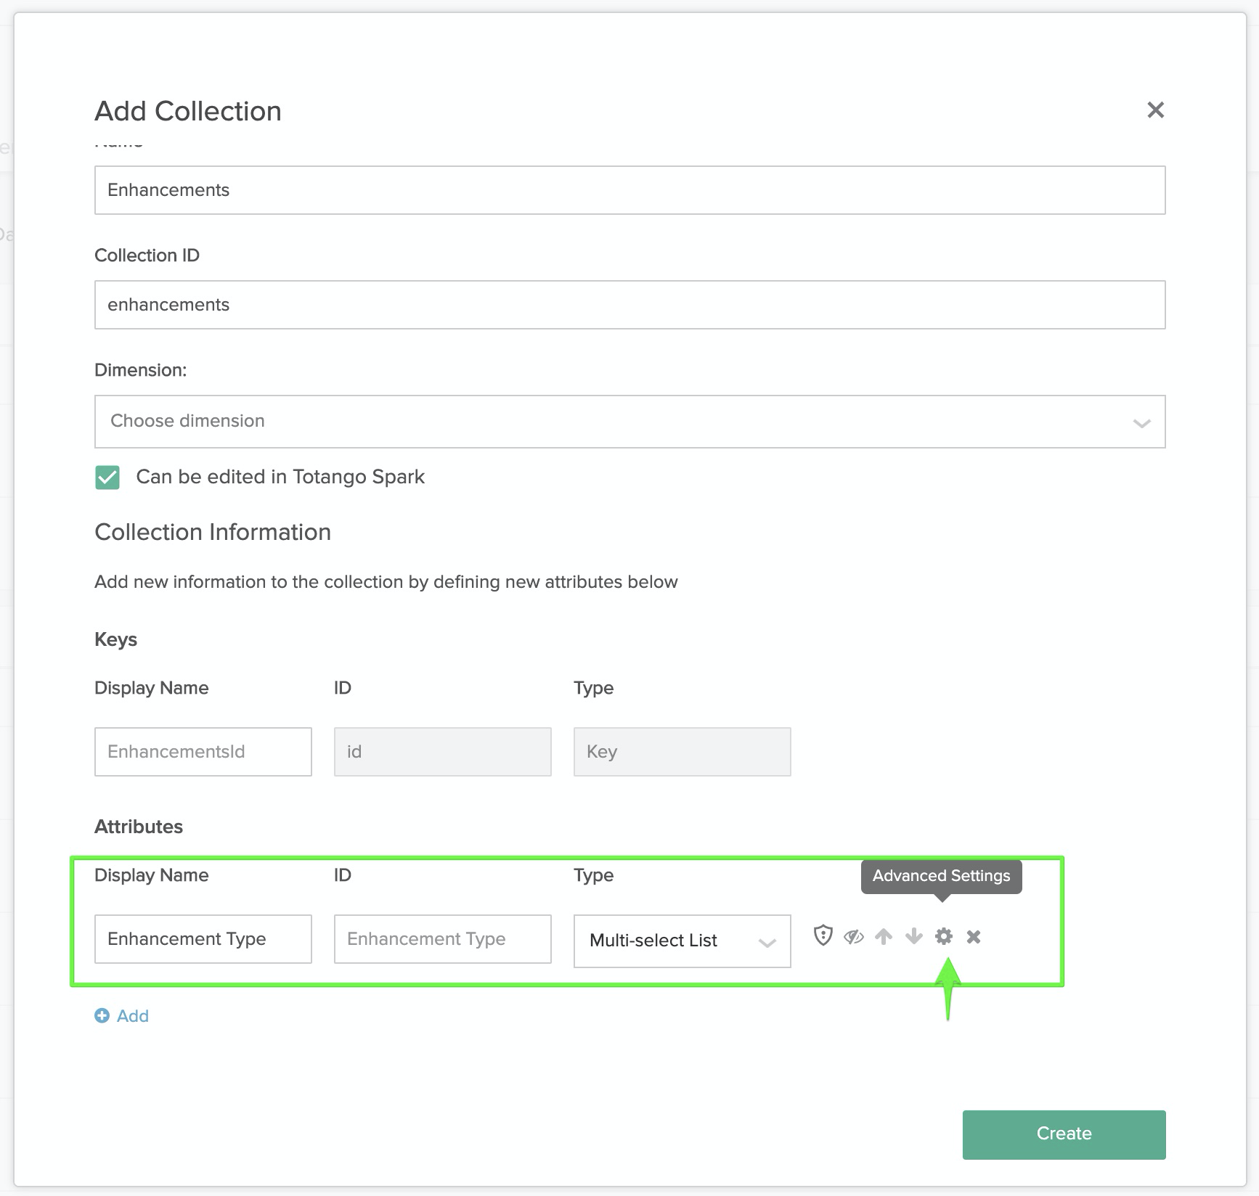This screenshot has height=1196, width=1259.
Task: Click the Dimension: label
Action: click(141, 370)
